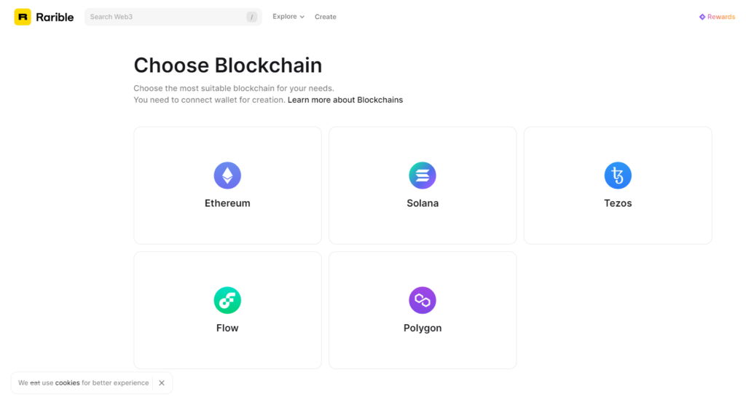Select the Tezos blockchain card label
746x402 pixels.
point(618,203)
